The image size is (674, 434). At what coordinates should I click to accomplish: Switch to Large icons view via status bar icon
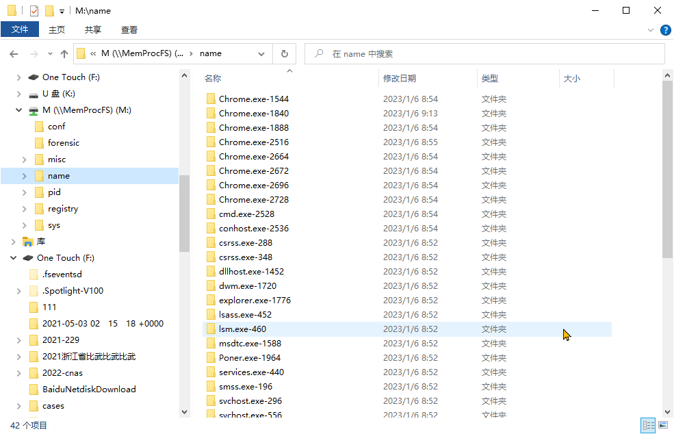[663, 425]
